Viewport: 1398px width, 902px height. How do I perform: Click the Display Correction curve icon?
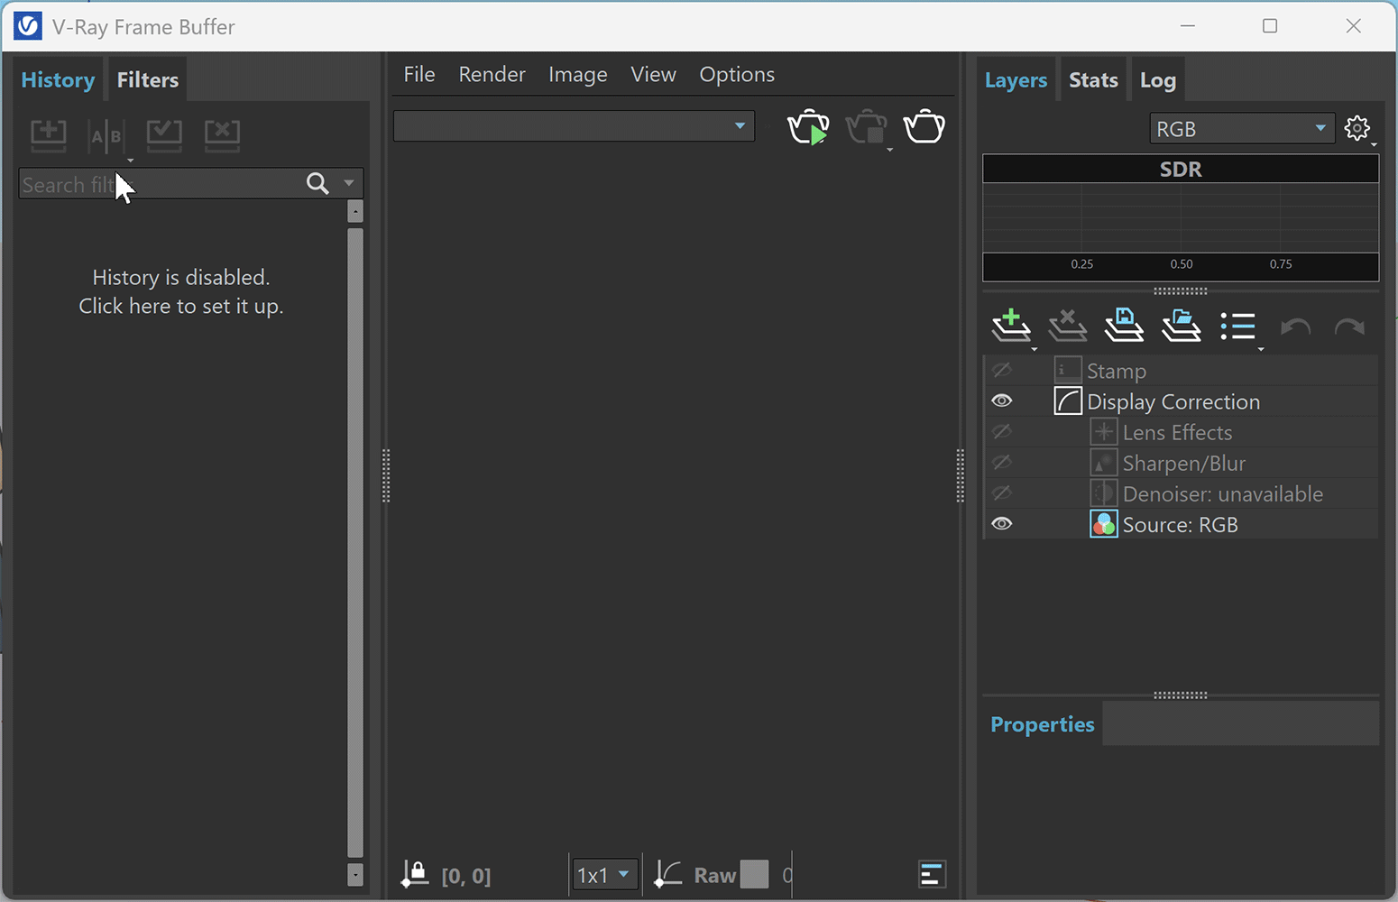(x=1068, y=400)
